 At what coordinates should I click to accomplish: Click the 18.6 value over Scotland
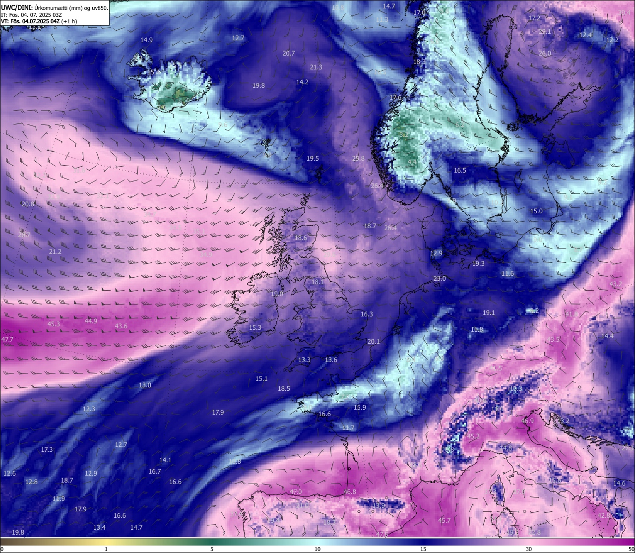tap(301, 238)
